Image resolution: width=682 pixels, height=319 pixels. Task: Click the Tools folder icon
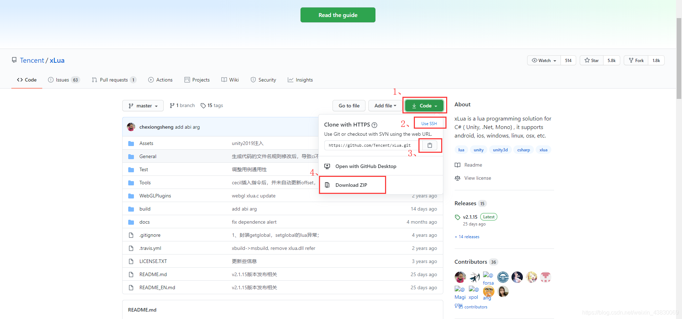coord(131,183)
